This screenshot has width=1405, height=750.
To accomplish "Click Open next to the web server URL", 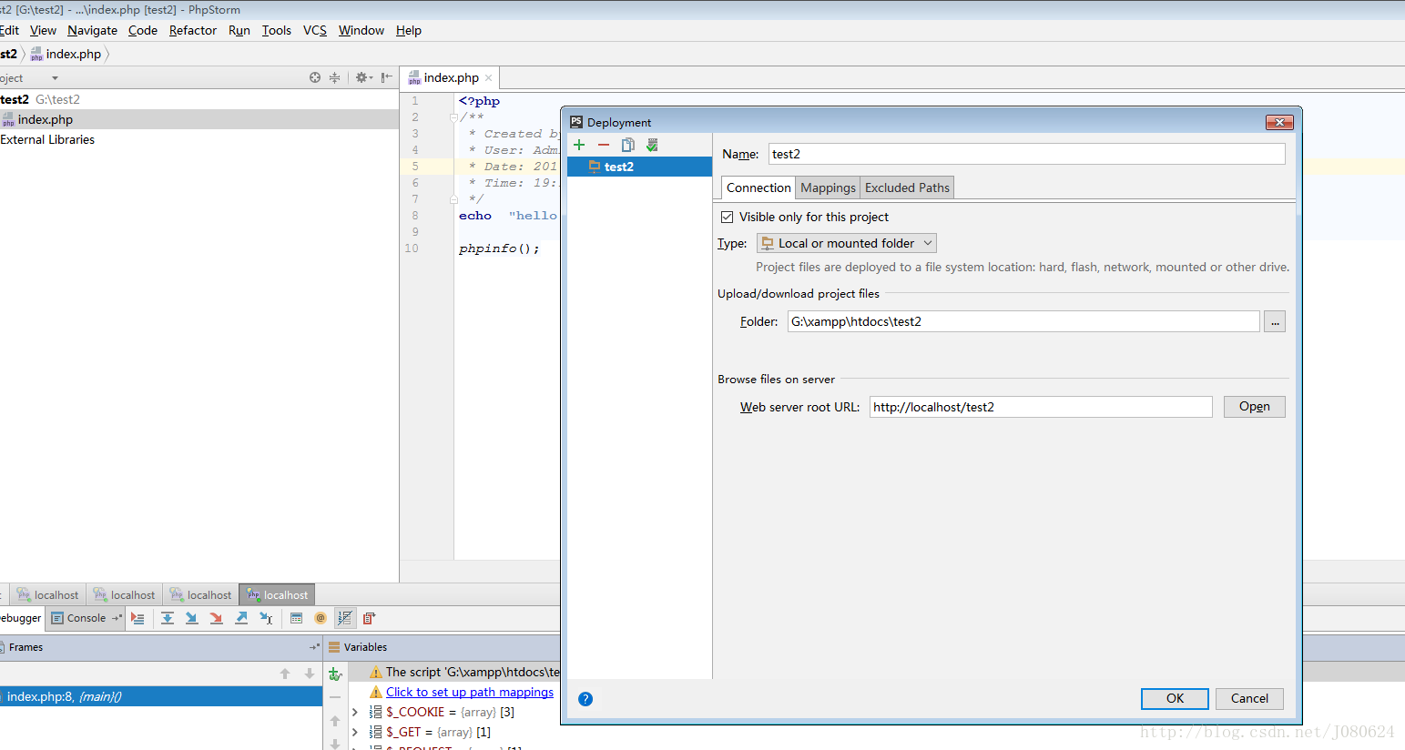I will coord(1254,407).
